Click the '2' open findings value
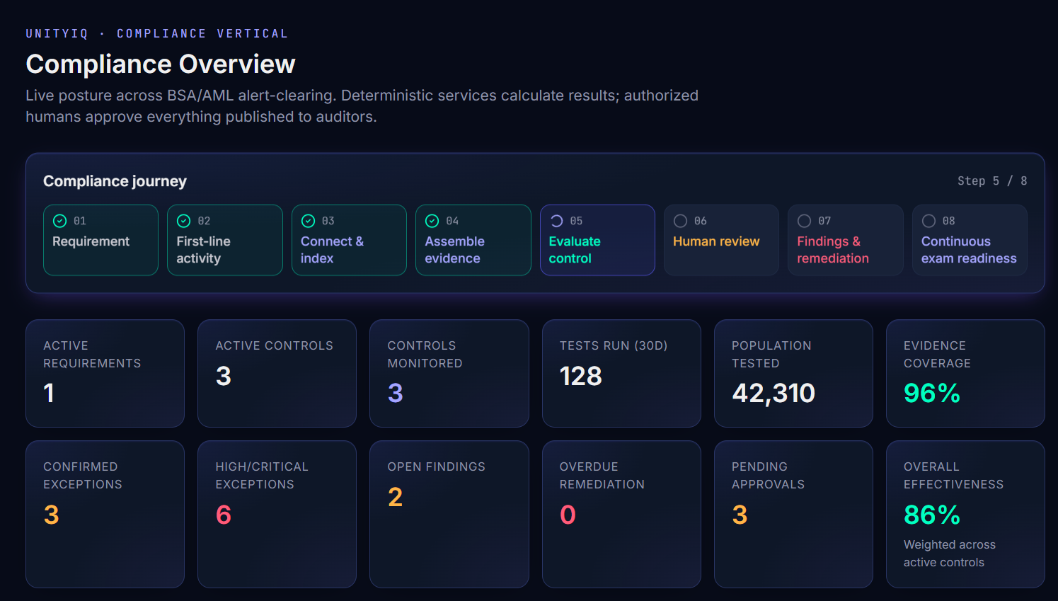The image size is (1058, 601). [395, 497]
